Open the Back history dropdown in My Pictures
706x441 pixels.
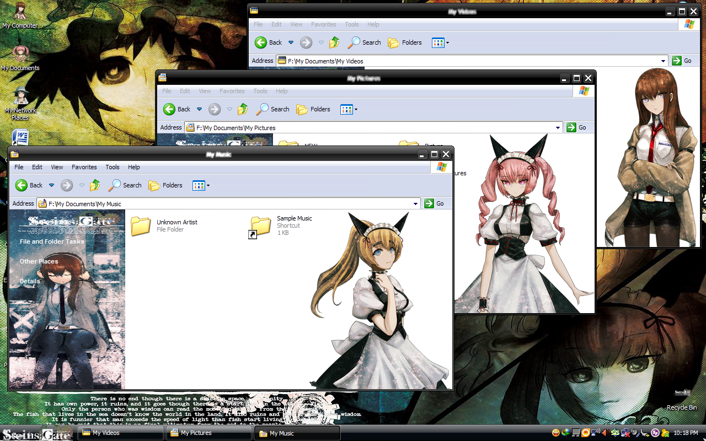(200, 109)
